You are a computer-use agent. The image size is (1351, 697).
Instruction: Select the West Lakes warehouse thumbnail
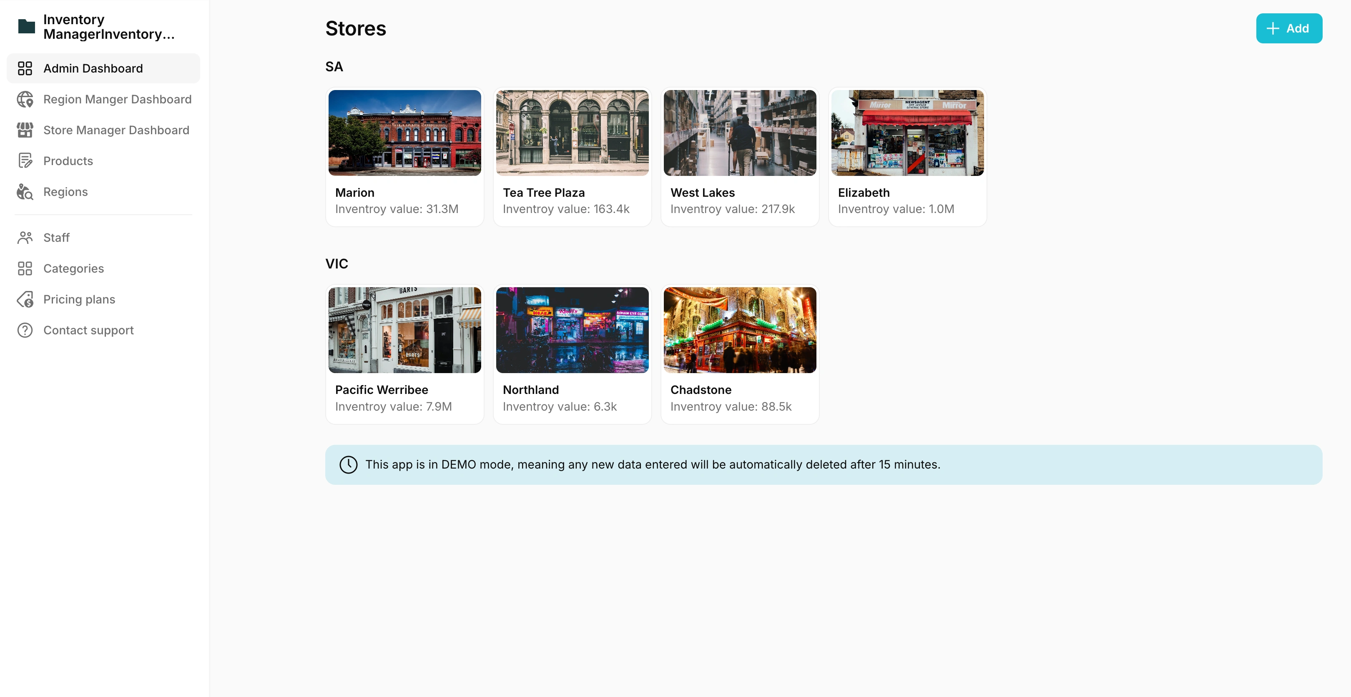point(739,133)
